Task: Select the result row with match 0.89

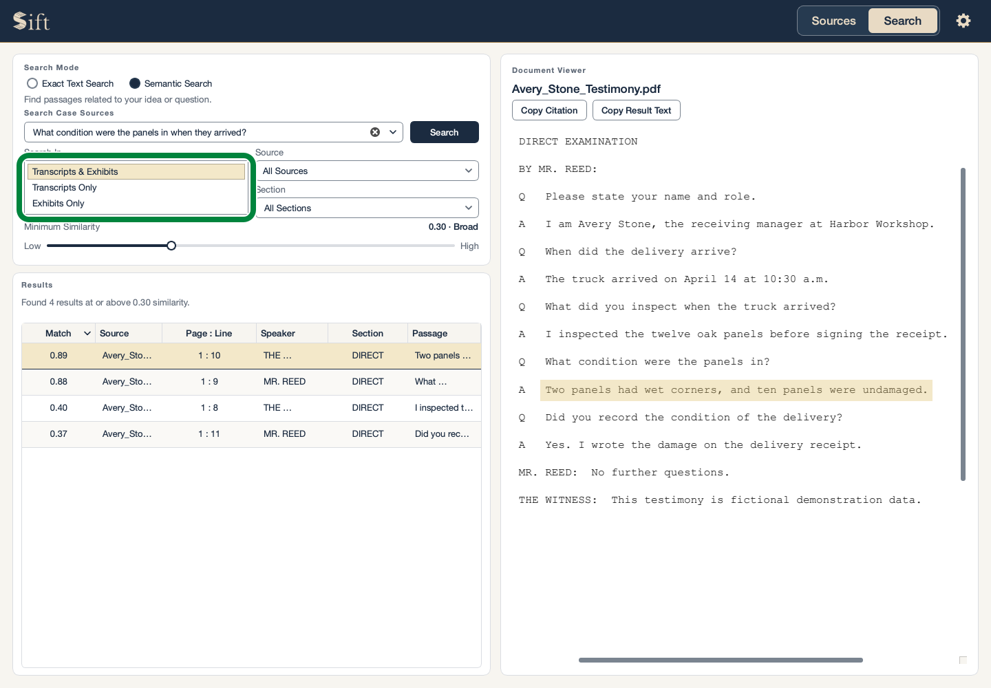Action: point(251,356)
